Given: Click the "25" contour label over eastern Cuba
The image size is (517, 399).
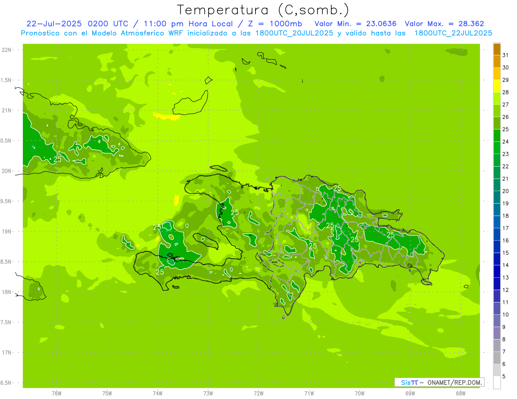Looking at the screenshot, I should [57, 159].
